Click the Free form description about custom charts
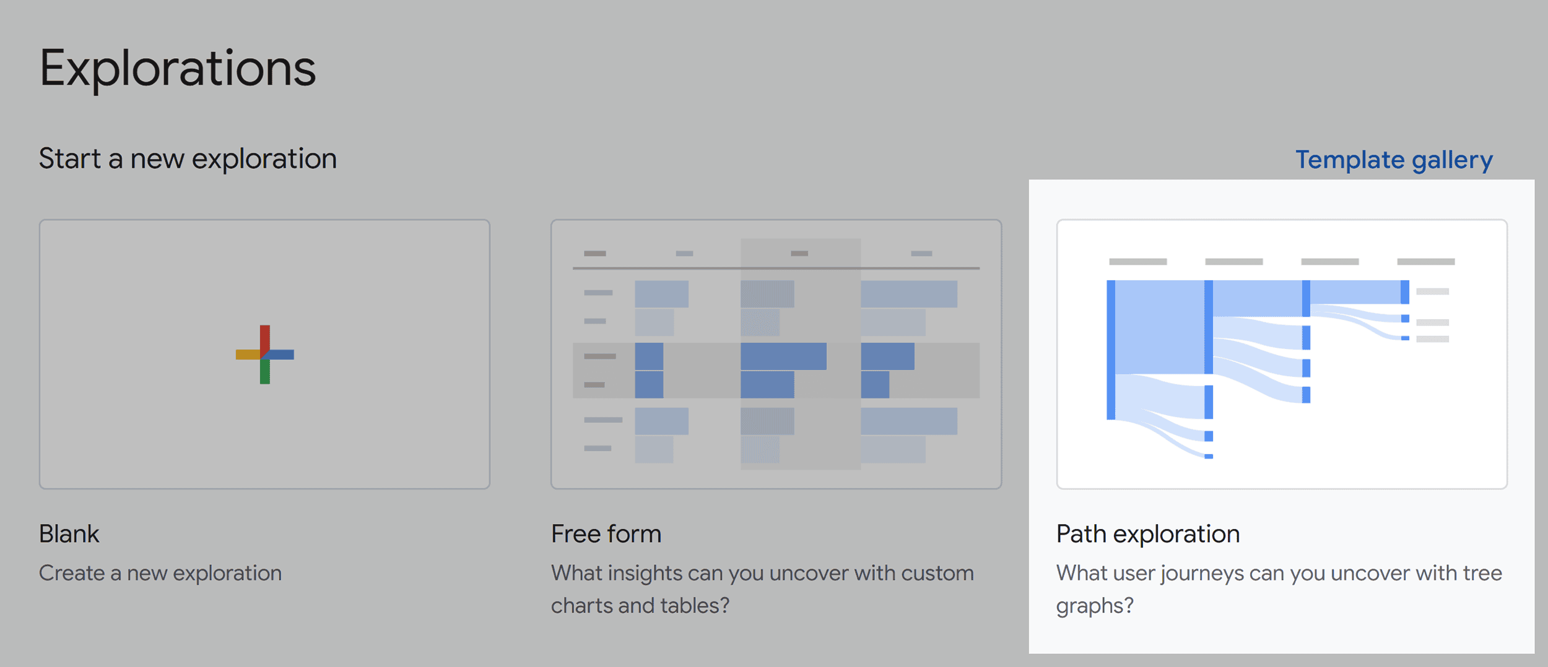The image size is (1548, 667). coord(762,589)
